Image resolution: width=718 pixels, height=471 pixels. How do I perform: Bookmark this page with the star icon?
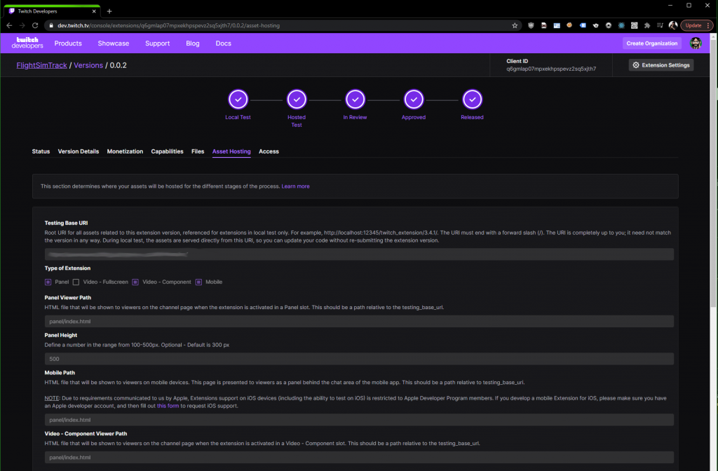click(x=515, y=26)
